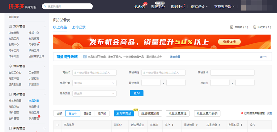The image size is (277, 132).
Task: Go to 后台首页 in sidebar
Action: pyautogui.click(x=14, y=17)
